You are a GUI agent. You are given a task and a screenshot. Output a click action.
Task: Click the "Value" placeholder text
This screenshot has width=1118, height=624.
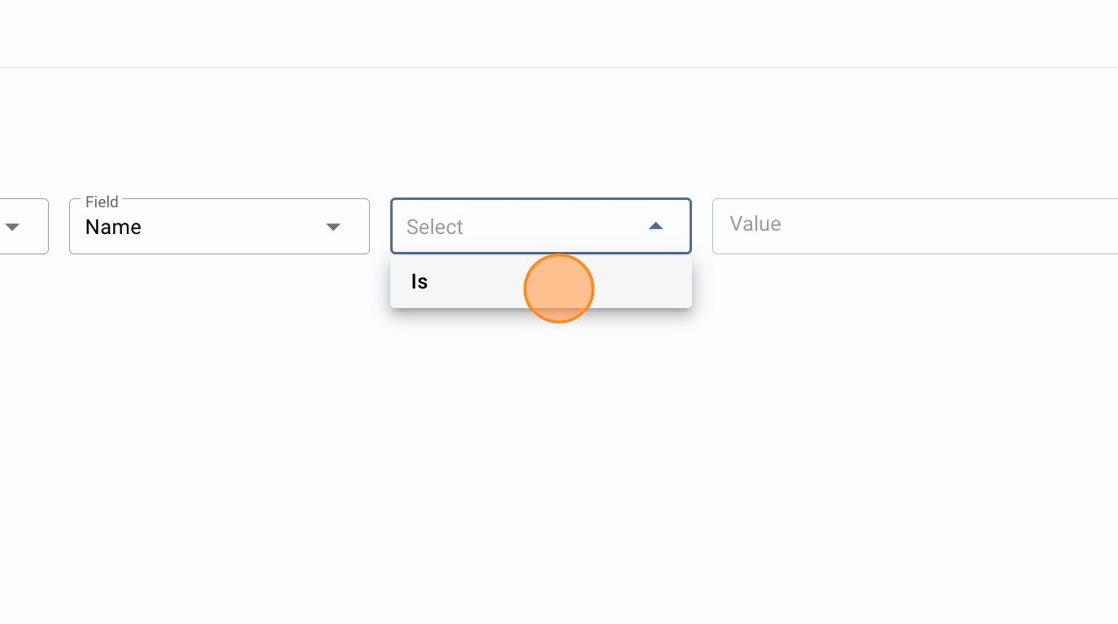(x=755, y=224)
